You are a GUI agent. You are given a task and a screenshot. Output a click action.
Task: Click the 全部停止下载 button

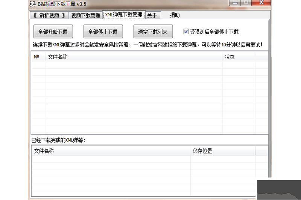coord(103,32)
